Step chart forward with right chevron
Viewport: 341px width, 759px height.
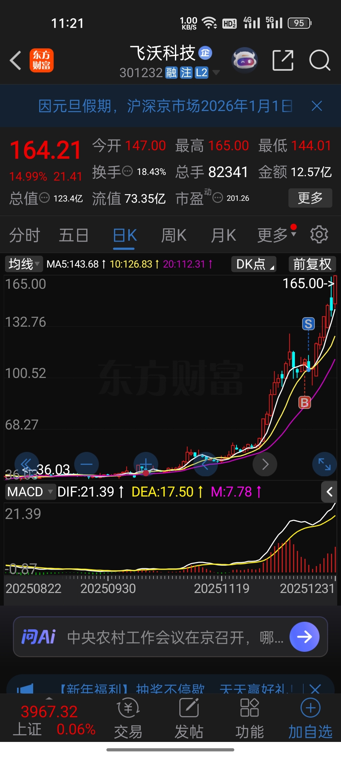[265, 464]
